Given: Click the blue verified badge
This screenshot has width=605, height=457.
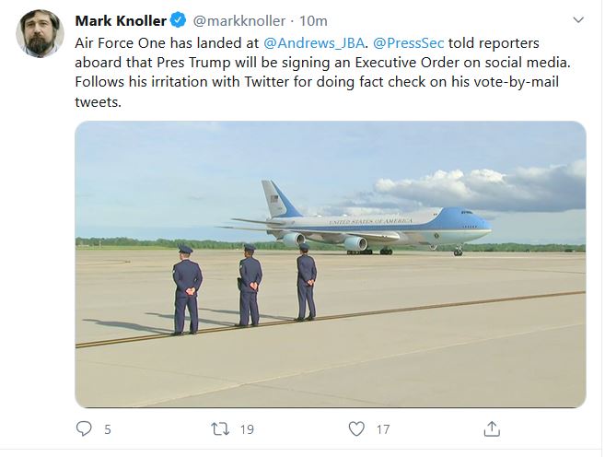Looking at the screenshot, I should coord(180,20).
